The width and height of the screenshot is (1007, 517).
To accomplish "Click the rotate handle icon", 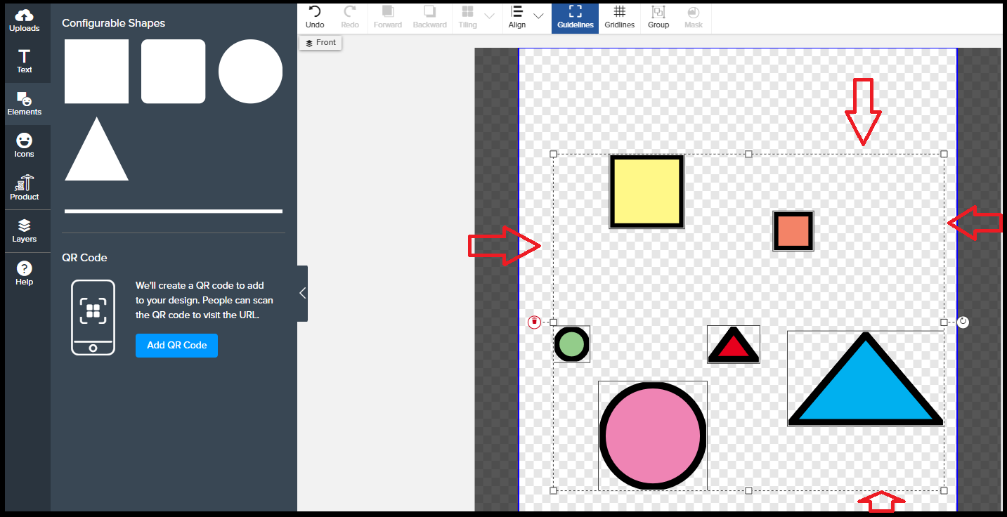I will [x=963, y=322].
